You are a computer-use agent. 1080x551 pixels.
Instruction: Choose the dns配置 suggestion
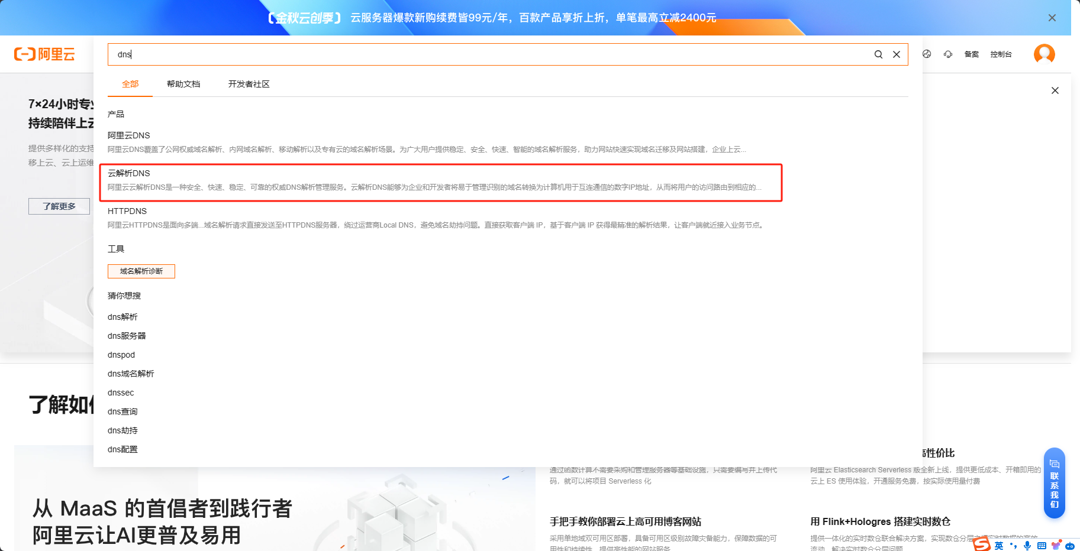122,449
